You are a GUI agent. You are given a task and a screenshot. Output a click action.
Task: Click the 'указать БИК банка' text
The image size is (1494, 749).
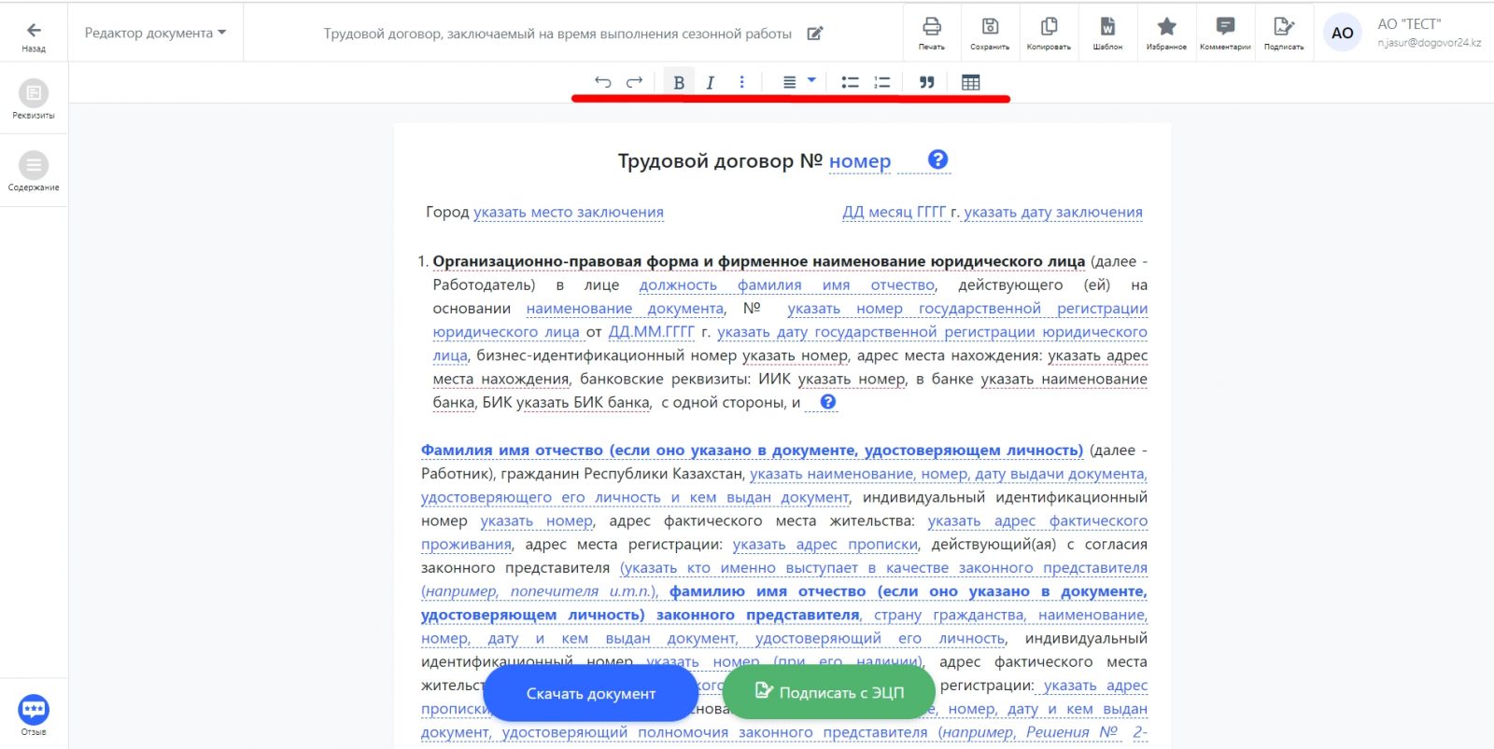point(584,403)
